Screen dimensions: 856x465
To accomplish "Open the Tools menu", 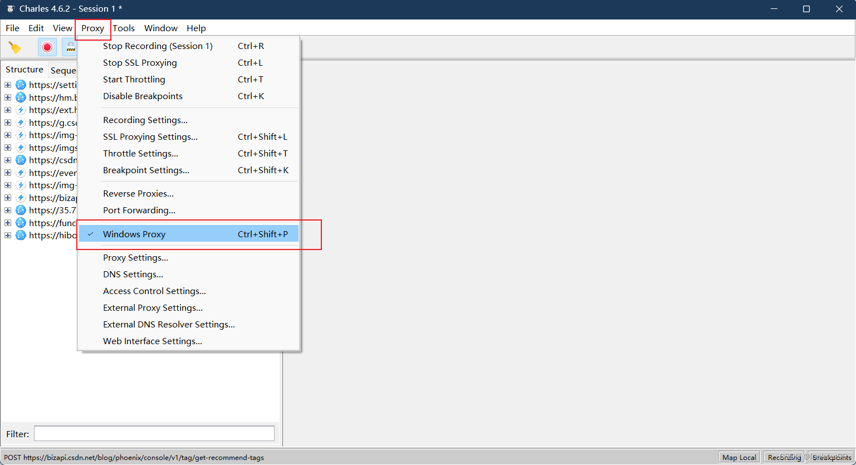I will pos(124,28).
